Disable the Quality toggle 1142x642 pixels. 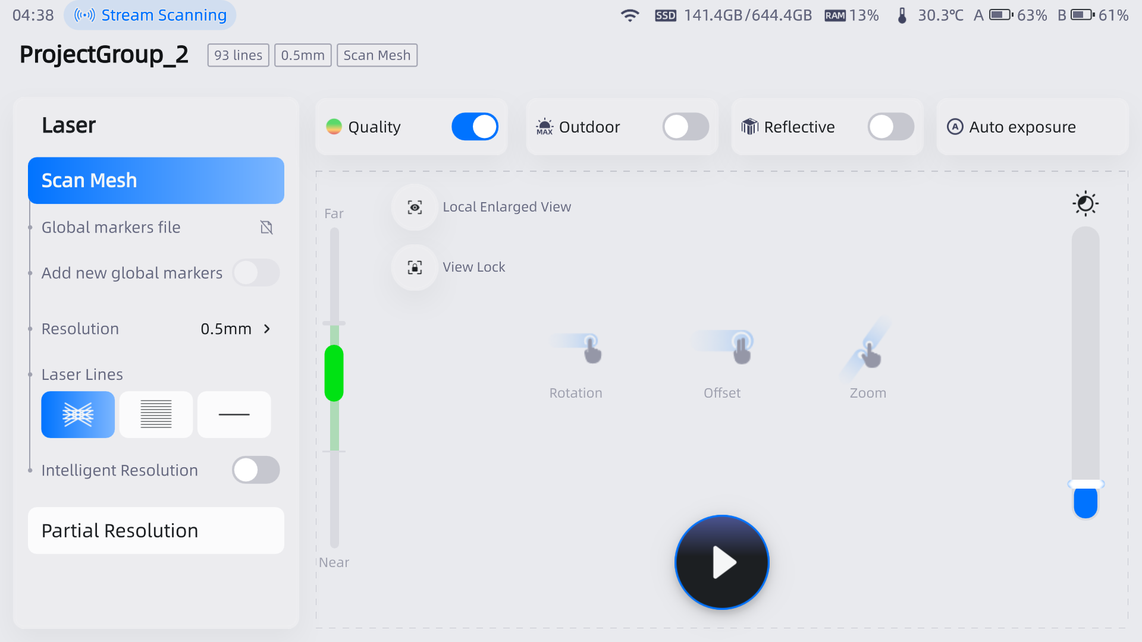(475, 127)
